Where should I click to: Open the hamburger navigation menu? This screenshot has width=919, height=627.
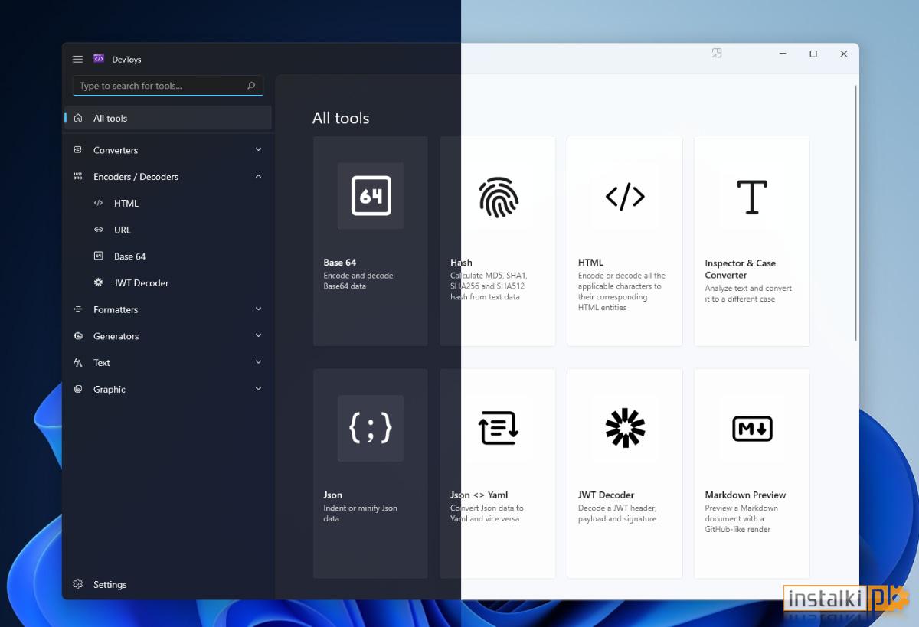point(77,59)
